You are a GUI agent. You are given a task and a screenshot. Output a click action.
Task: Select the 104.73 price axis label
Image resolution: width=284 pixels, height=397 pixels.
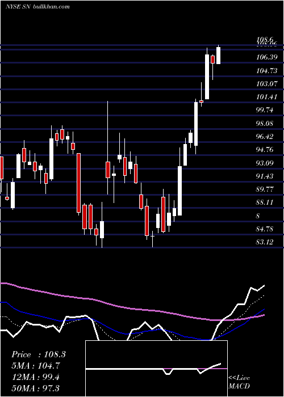click(x=267, y=71)
